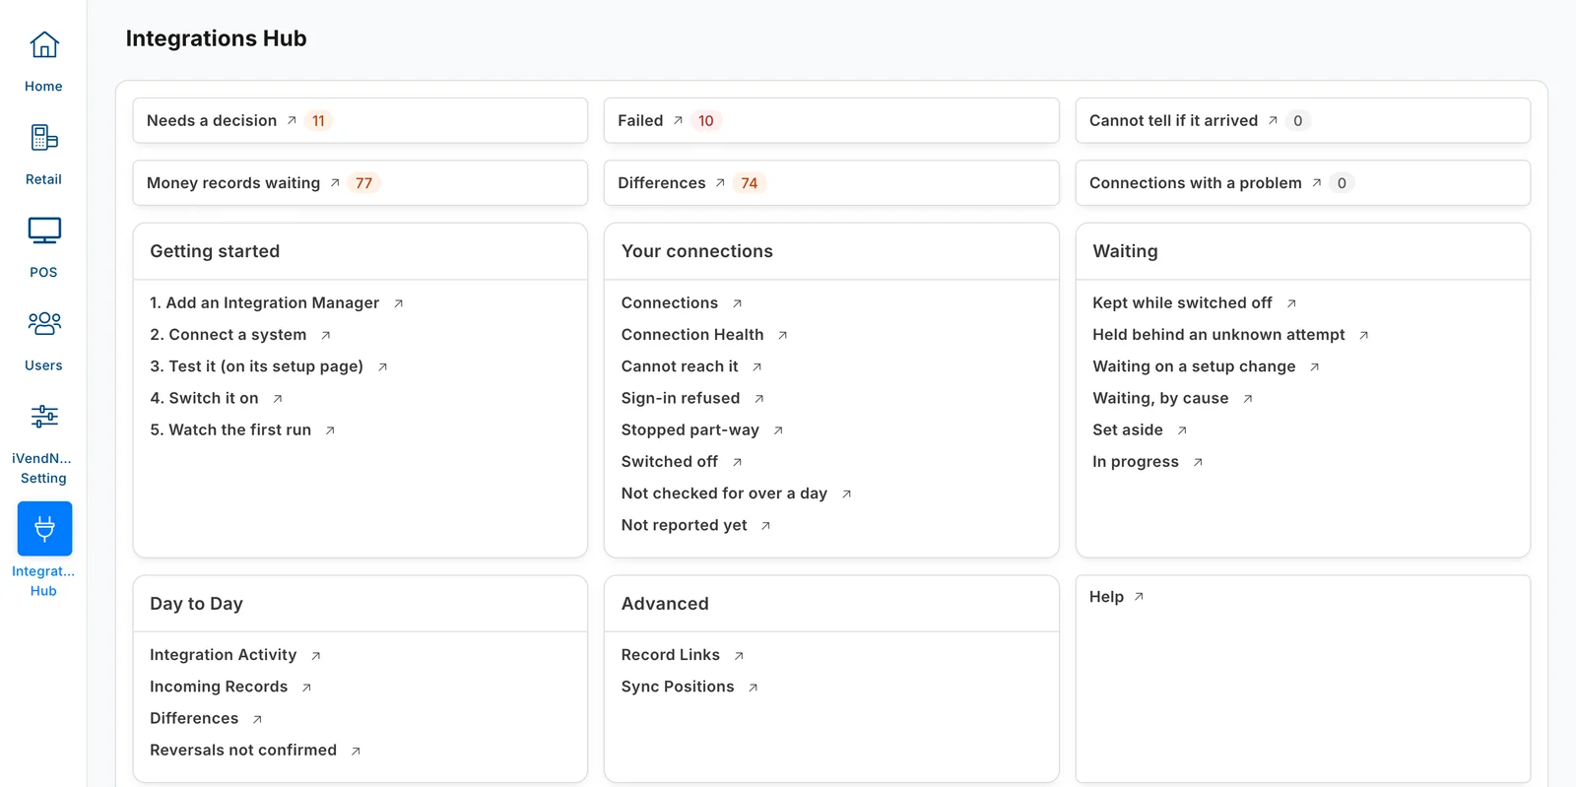Click arrow icon beside Record Links
1576x787 pixels.
[x=739, y=656]
